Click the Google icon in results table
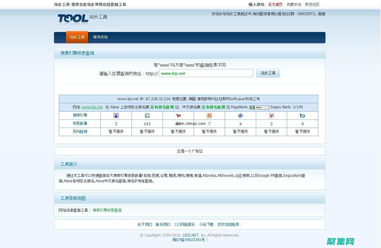381x248 pixels. coord(147,115)
